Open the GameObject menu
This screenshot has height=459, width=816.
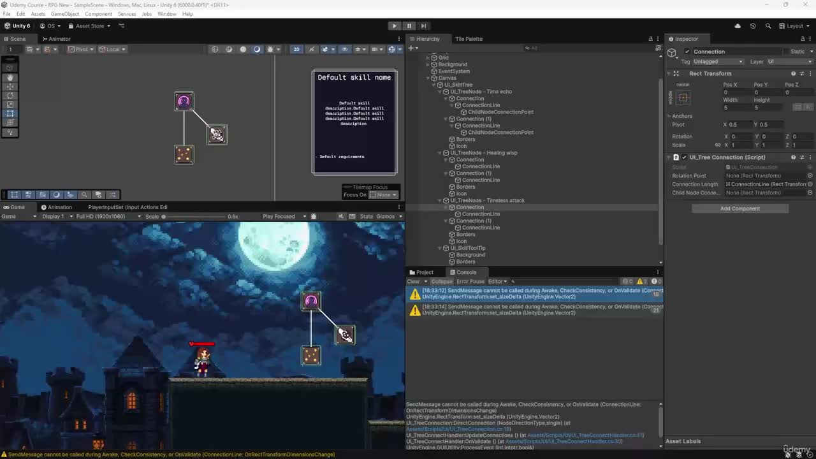tap(64, 14)
